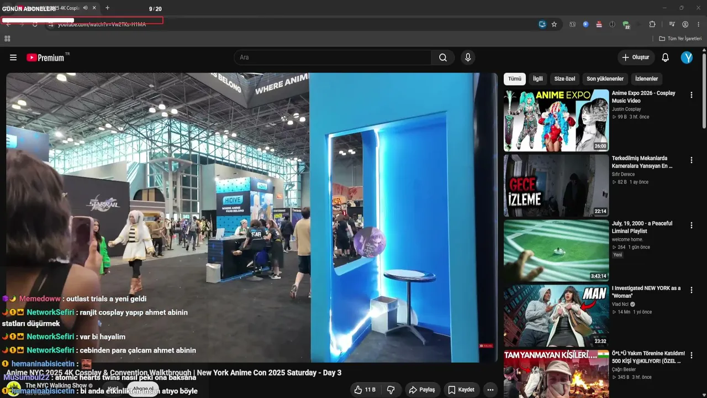707x398 pixels.
Task: Select the Tümü filter chip
Action: click(x=515, y=79)
